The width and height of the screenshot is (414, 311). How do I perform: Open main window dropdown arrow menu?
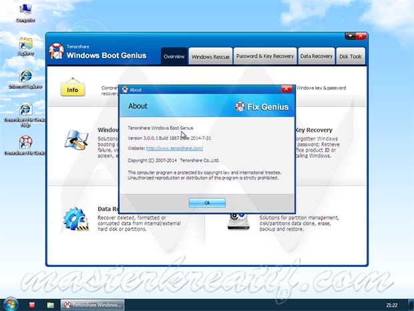click(x=351, y=36)
